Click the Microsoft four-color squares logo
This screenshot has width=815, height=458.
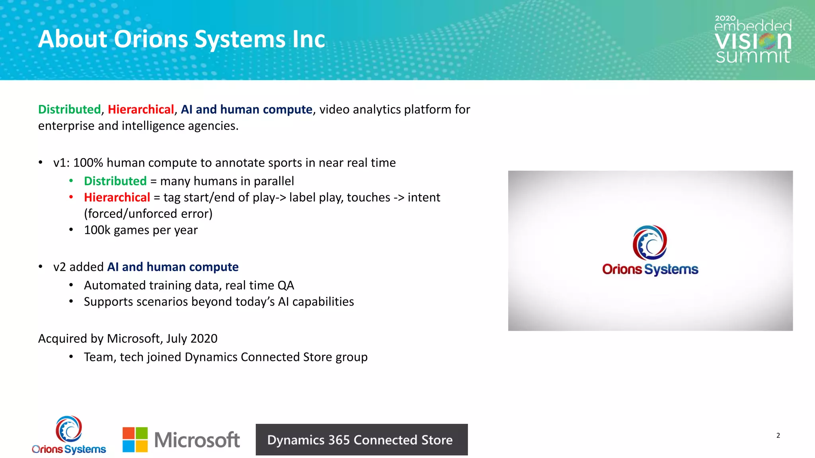point(135,440)
